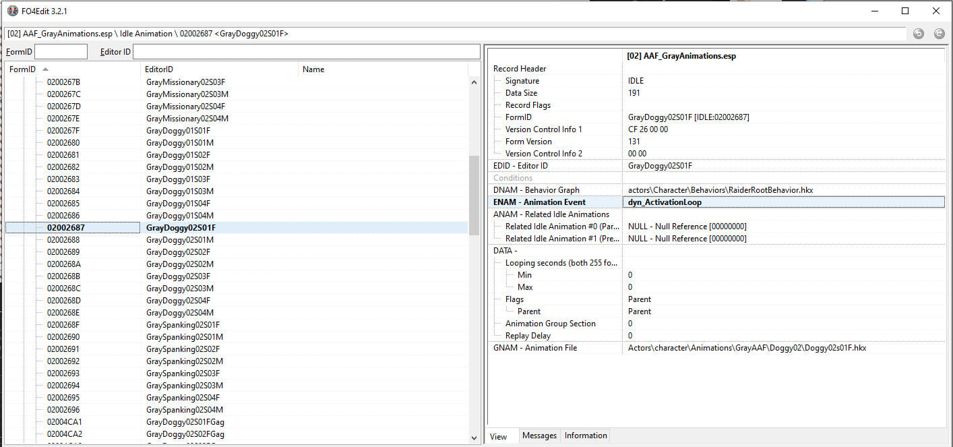Click the Version Control Info 1 value

pyautogui.click(x=648, y=129)
